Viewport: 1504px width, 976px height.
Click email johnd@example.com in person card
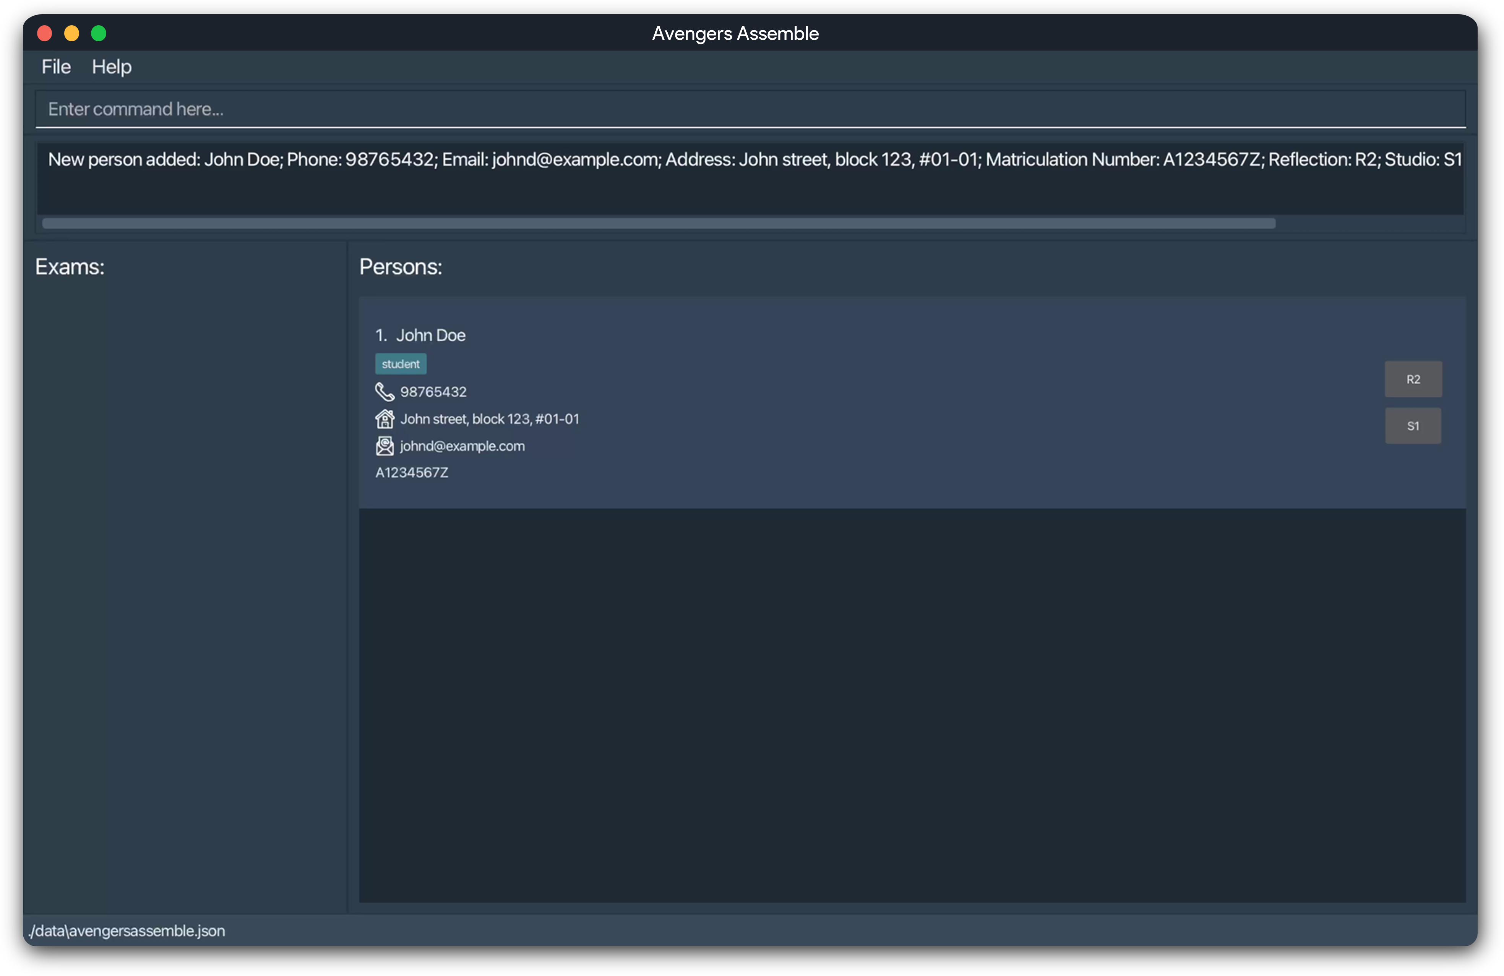tap(462, 446)
